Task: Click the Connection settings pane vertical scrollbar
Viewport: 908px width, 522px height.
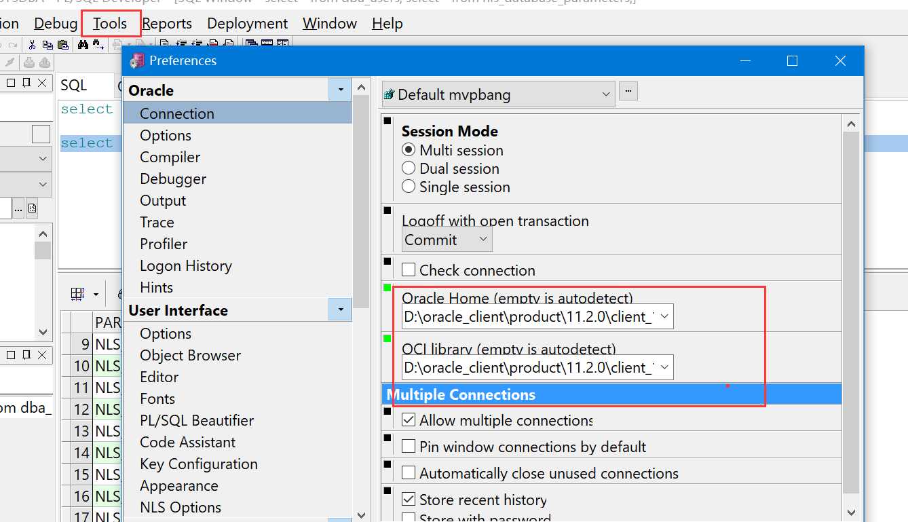Action: (x=851, y=312)
